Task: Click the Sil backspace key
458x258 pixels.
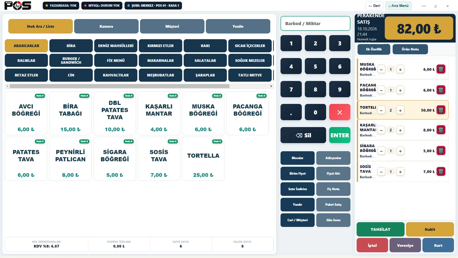Action: 303,135
